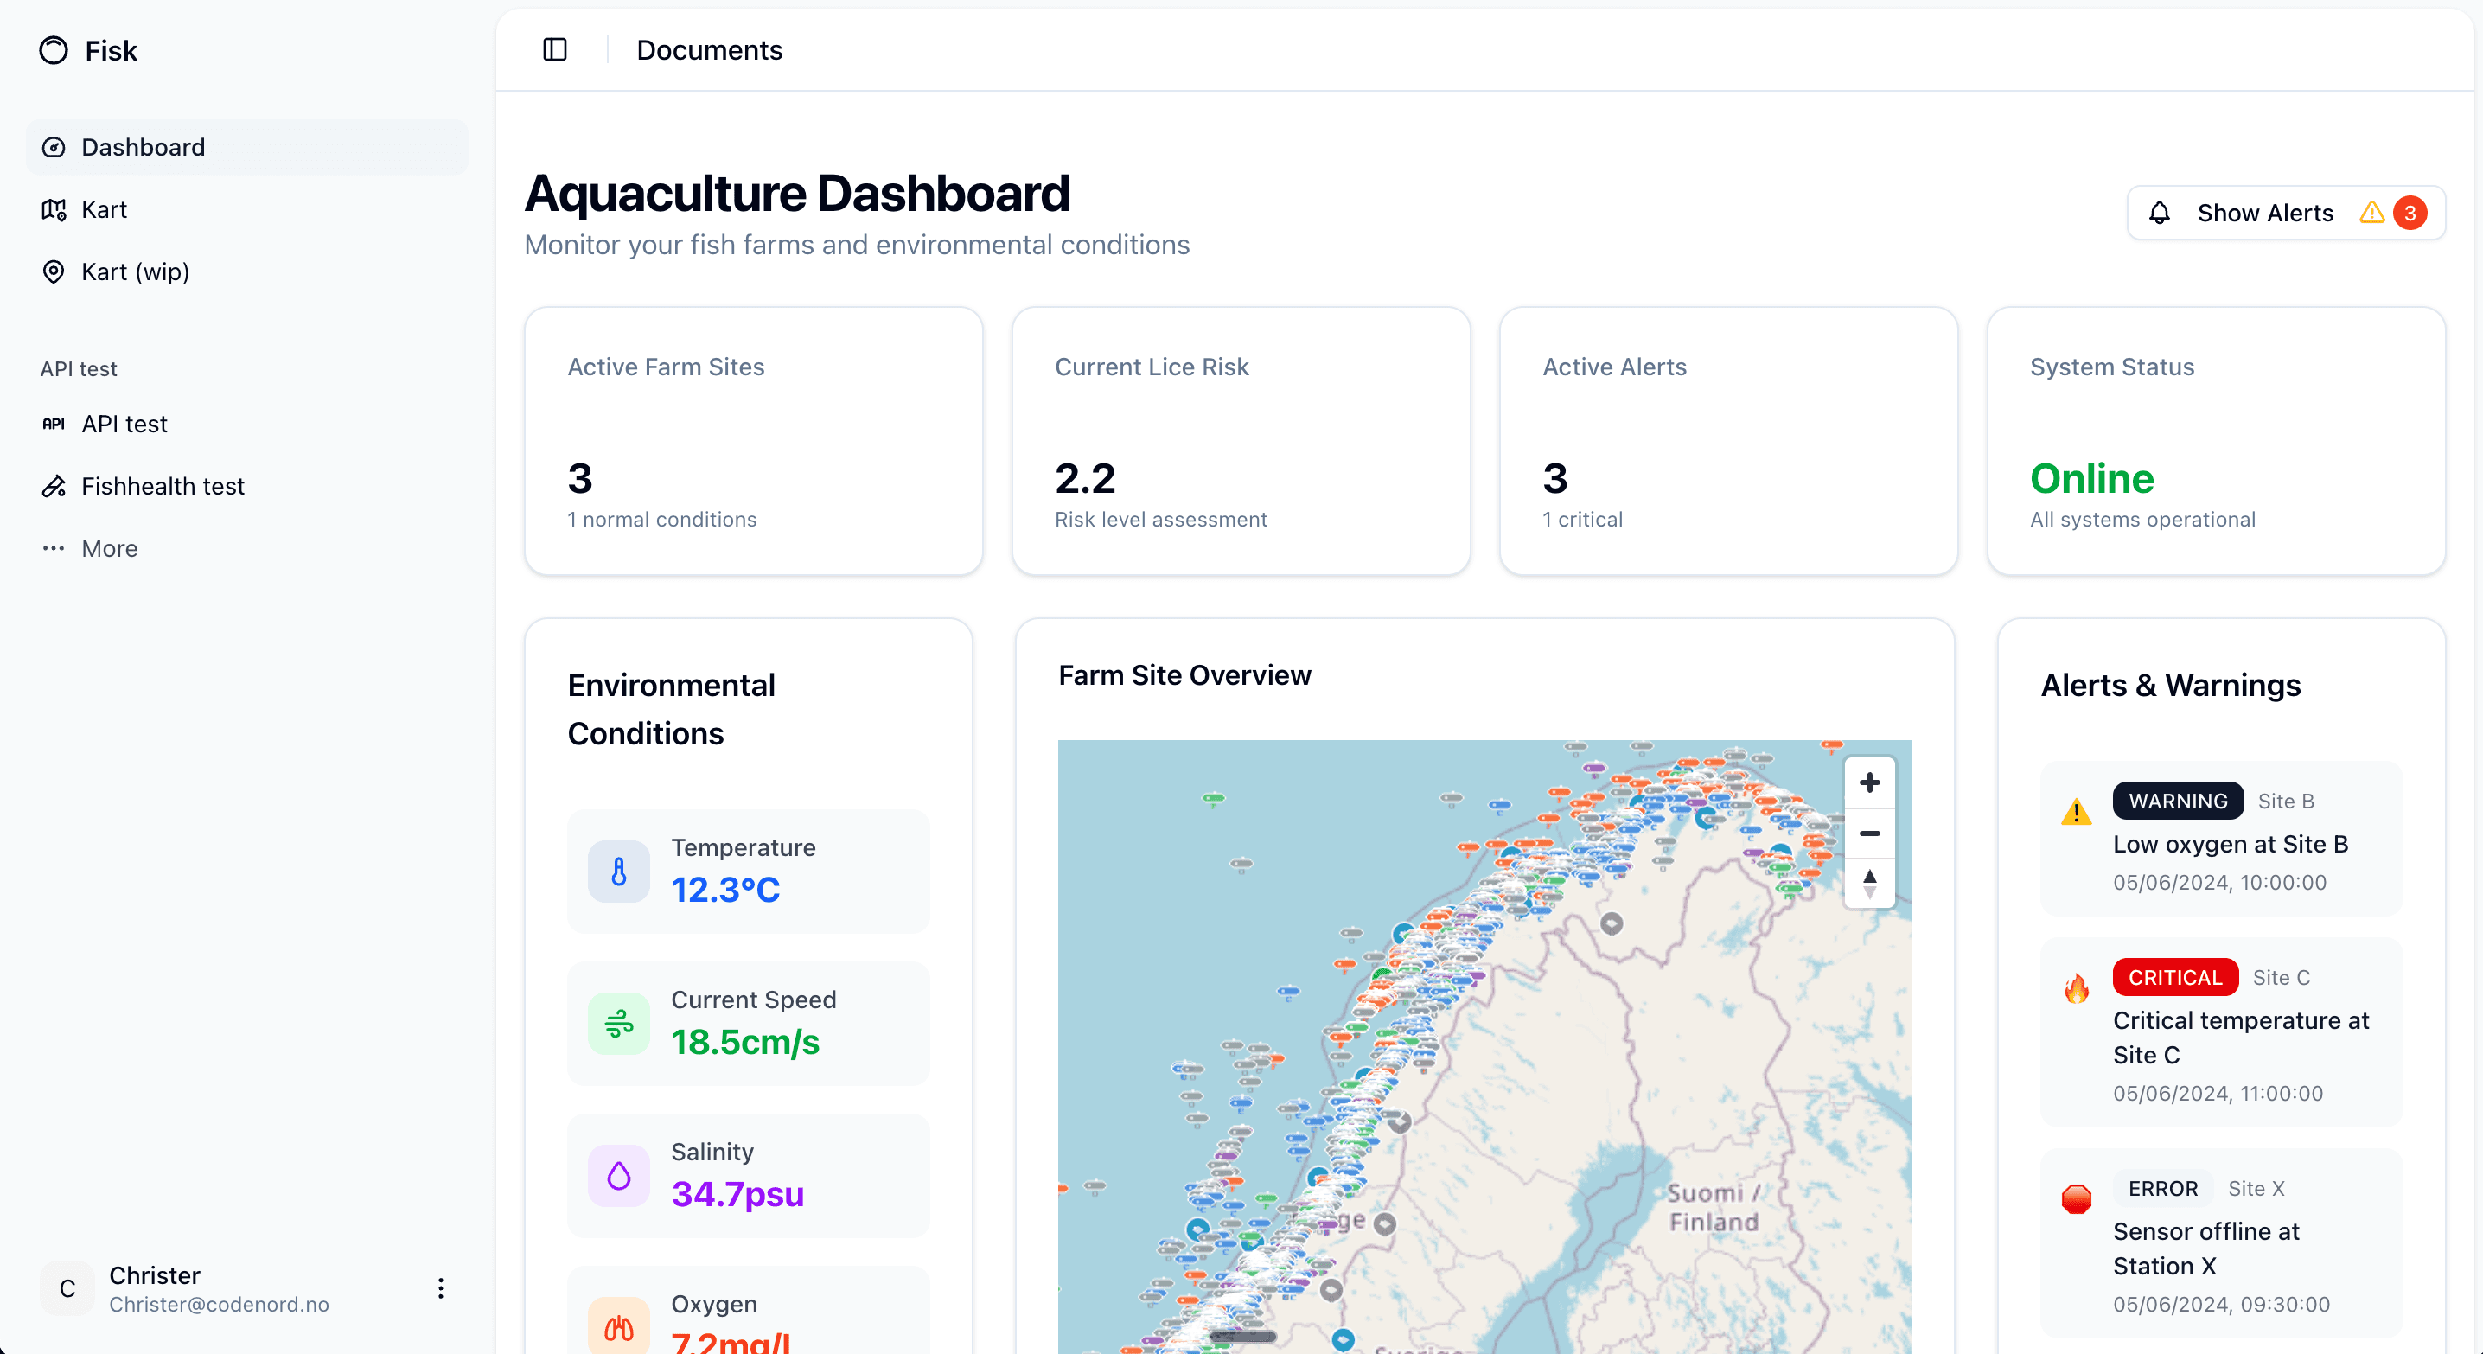2483x1354 pixels.
Task: Open the Kart (wip) page
Action: click(x=135, y=271)
